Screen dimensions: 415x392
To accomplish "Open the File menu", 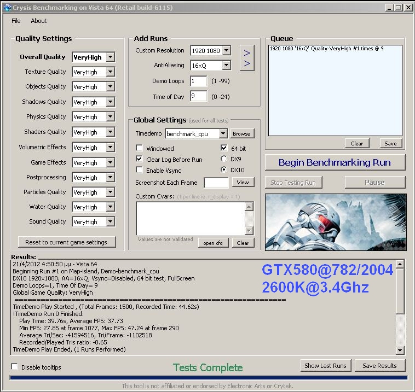I will (16, 21).
